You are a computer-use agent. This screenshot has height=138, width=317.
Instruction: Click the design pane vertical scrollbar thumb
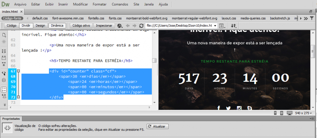tap(313, 52)
